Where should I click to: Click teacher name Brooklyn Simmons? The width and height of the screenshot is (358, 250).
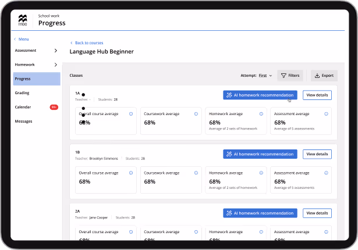104,159
